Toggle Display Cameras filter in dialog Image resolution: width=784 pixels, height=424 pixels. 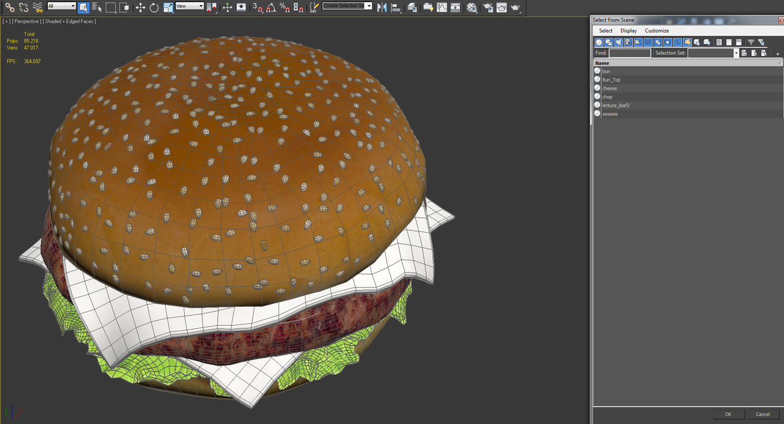628,42
